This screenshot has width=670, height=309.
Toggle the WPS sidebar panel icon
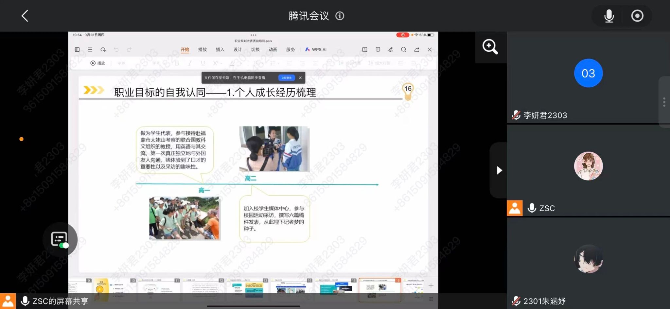(77, 50)
